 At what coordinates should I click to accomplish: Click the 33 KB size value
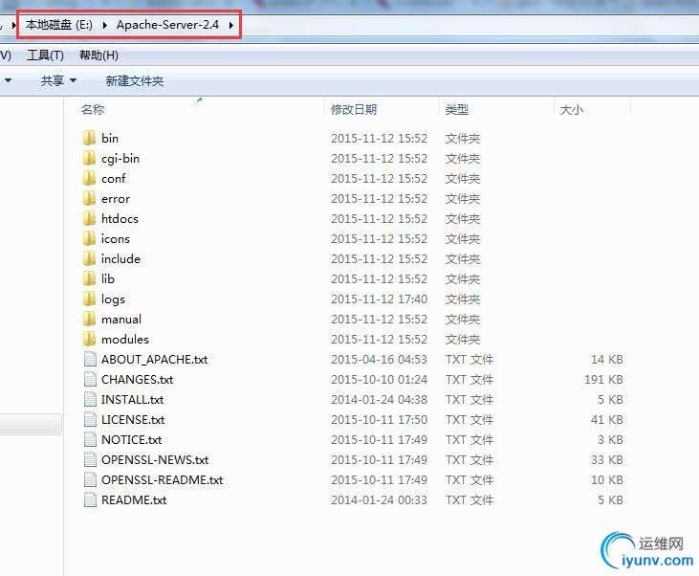(607, 460)
